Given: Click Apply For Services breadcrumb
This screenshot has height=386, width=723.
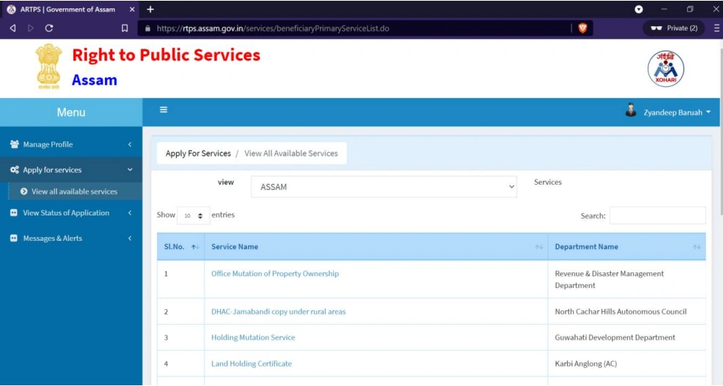Looking at the screenshot, I should (x=199, y=153).
